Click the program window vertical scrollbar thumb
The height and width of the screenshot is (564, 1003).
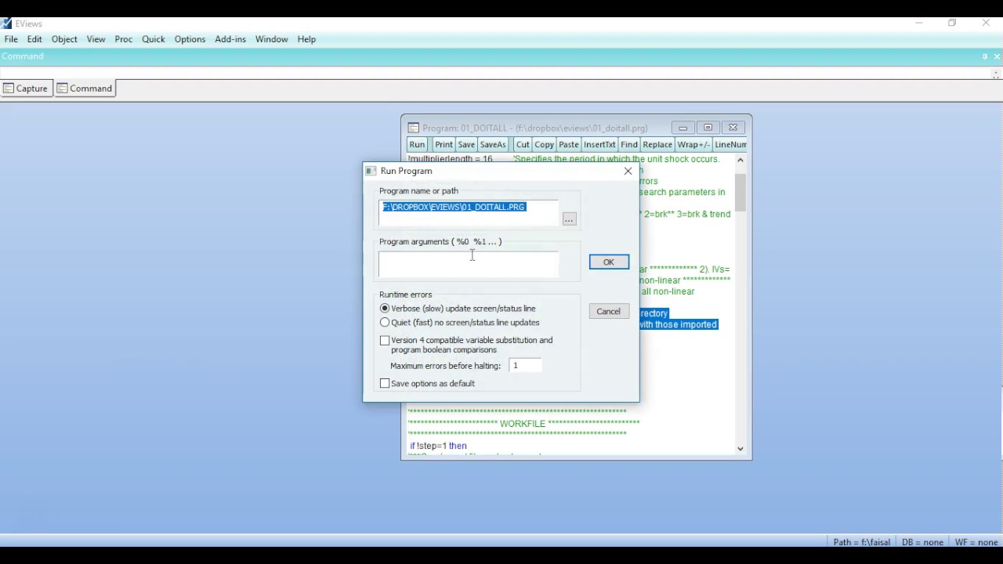[741, 193]
